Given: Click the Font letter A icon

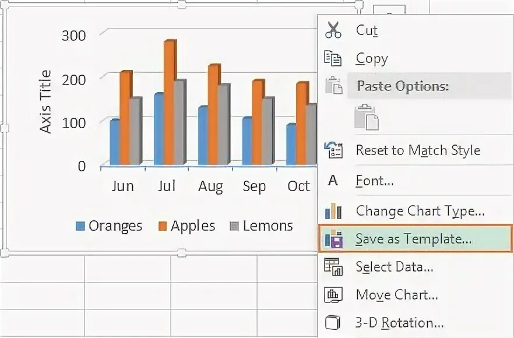Looking at the screenshot, I should click(333, 180).
